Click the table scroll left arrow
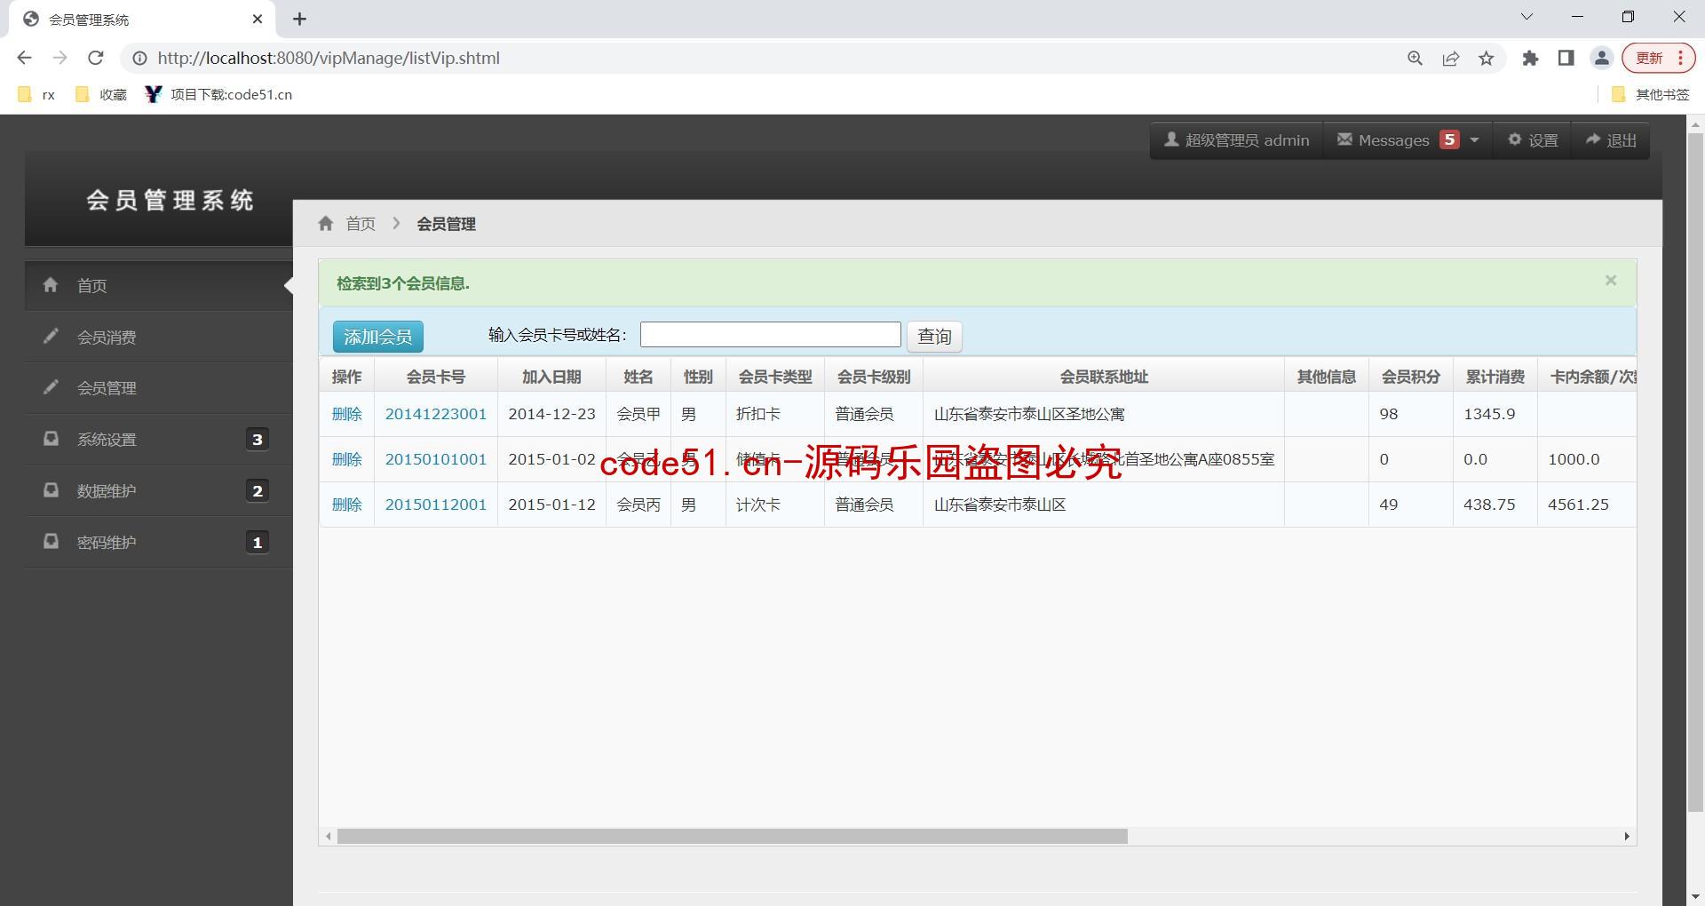 (329, 836)
